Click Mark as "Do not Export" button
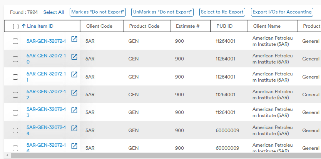 (x=98, y=12)
